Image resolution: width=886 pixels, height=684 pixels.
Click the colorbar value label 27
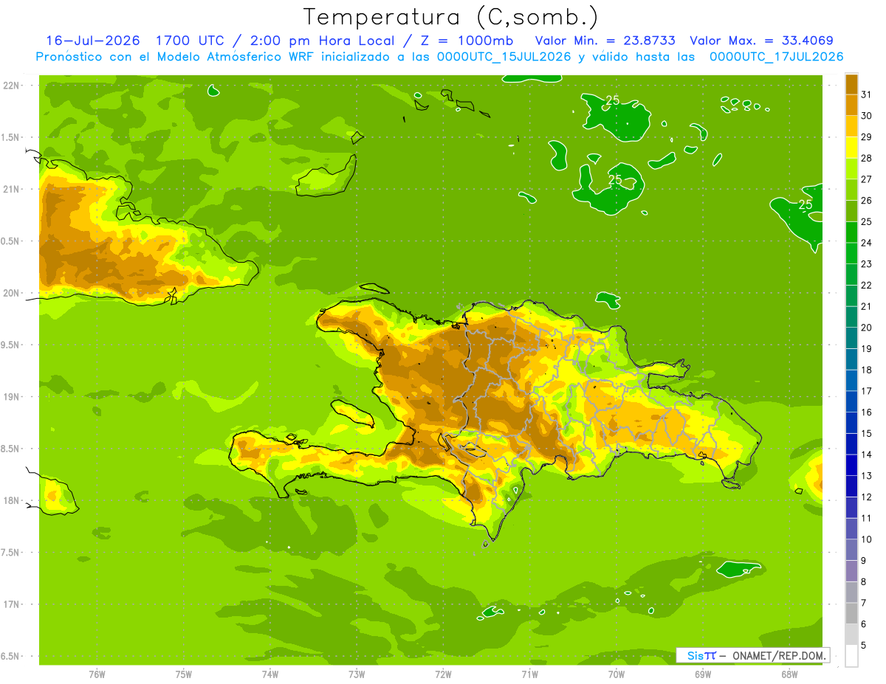click(867, 179)
